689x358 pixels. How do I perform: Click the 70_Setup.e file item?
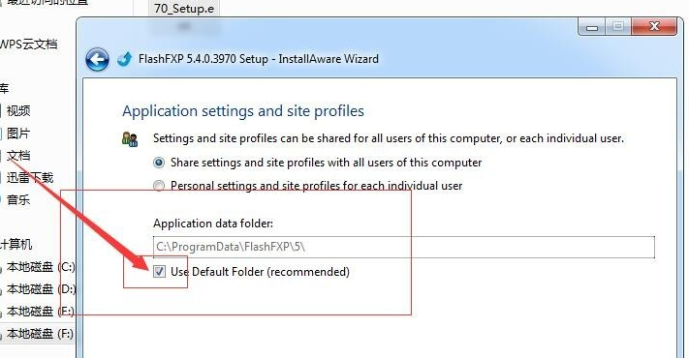[184, 8]
